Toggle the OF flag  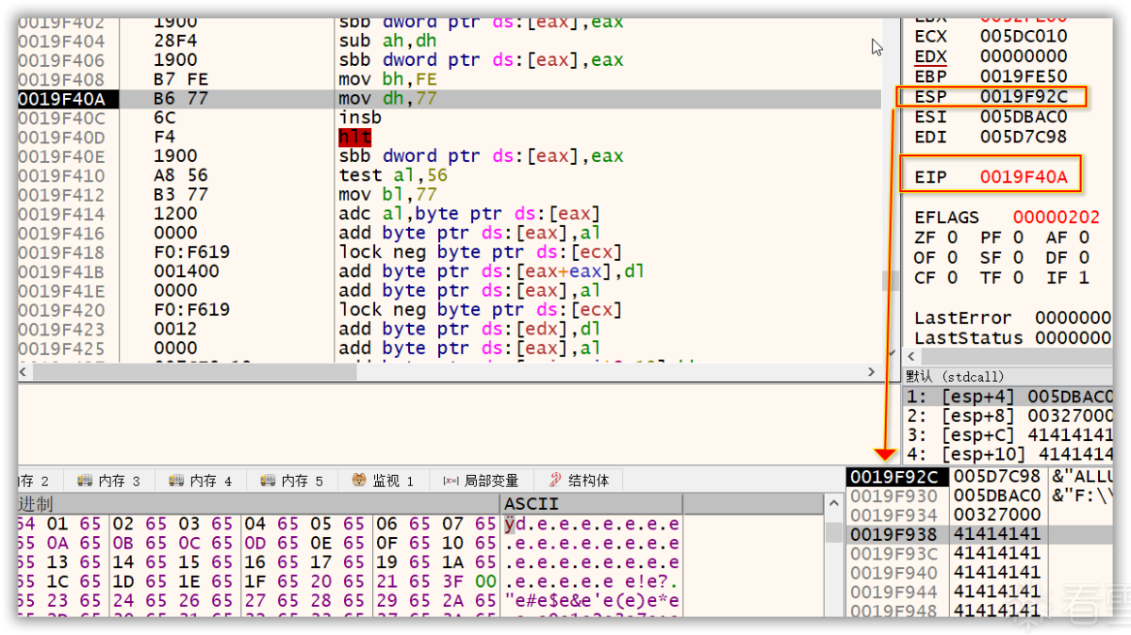pyautogui.click(x=936, y=257)
